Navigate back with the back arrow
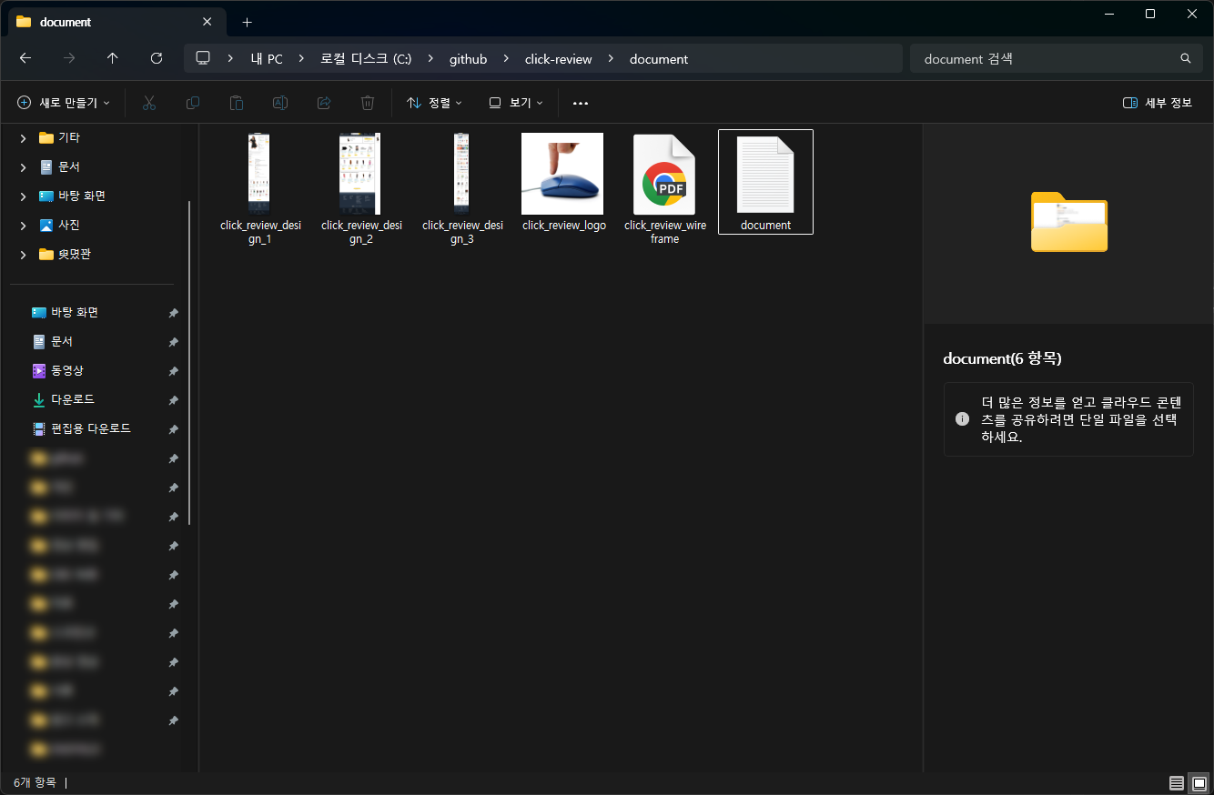Image resolution: width=1214 pixels, height=795 pixels. pyautogui.click(x=25, y=58)
